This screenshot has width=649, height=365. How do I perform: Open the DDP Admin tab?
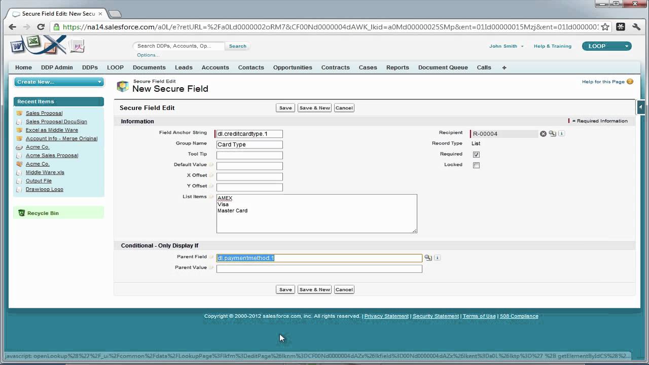57,67
